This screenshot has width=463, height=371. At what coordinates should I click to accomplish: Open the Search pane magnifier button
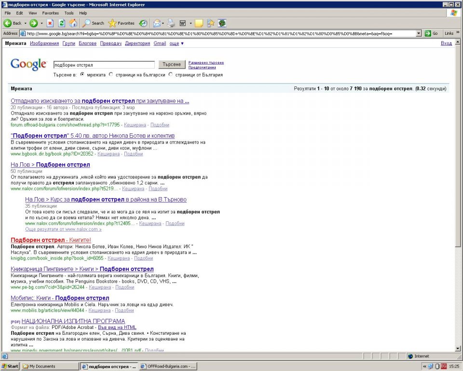pyautogui.click(x=93, y=23)
